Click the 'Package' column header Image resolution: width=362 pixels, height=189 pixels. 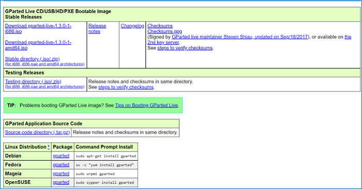tap(63, 147)
